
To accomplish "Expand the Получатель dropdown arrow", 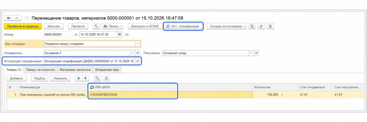I will 251,53.
